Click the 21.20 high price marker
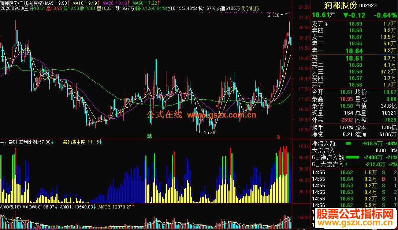 point(274,15)
